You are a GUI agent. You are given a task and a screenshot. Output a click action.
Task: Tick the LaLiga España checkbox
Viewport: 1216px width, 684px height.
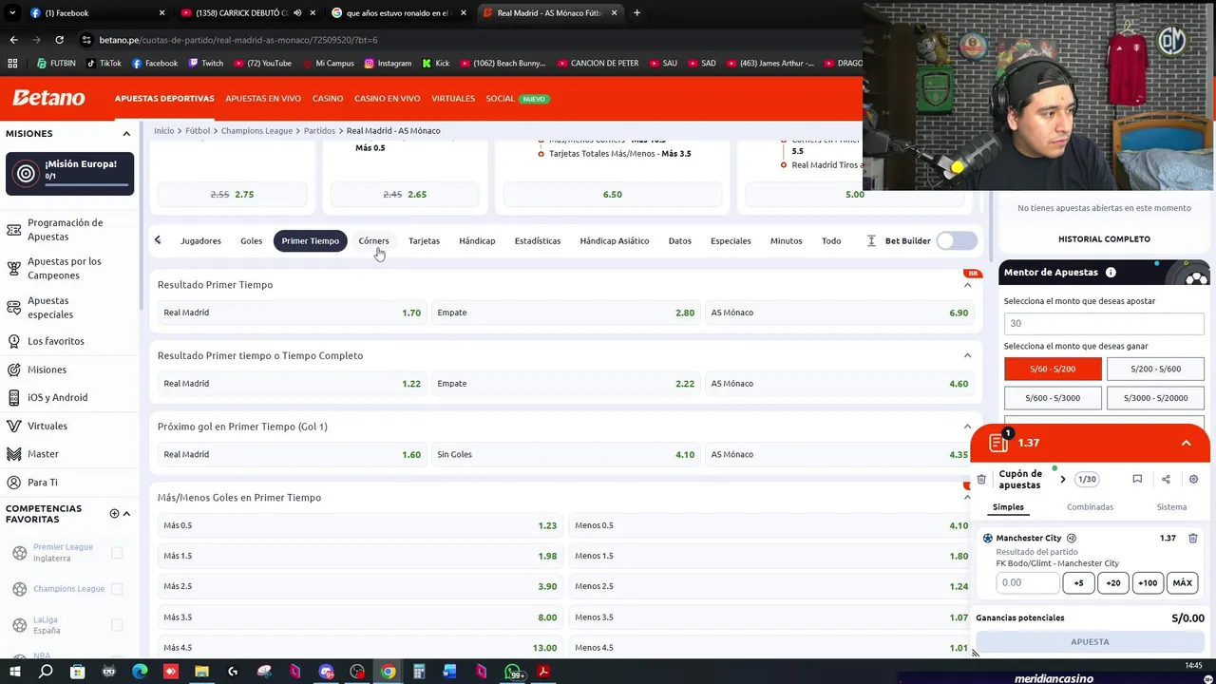[x=117, y=625]
